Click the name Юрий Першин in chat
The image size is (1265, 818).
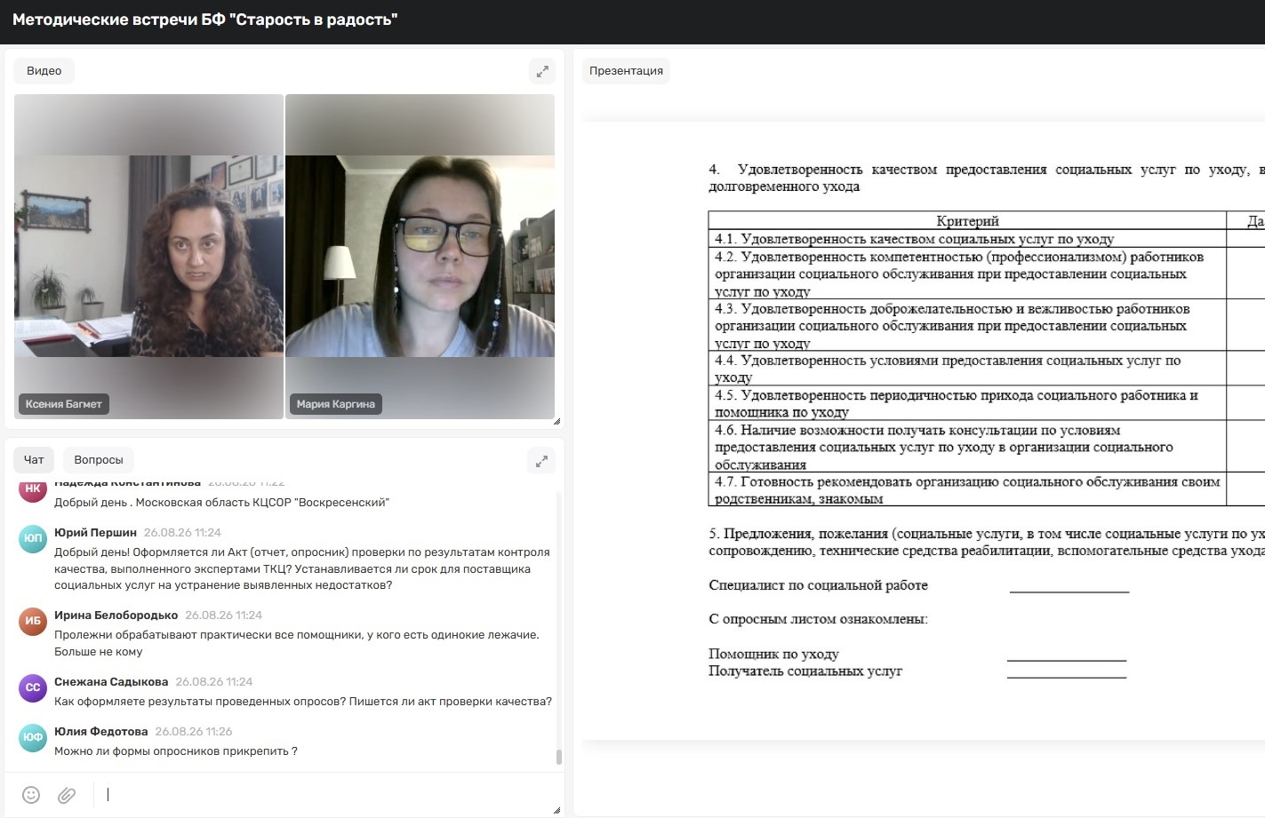(x=95, y=533)
